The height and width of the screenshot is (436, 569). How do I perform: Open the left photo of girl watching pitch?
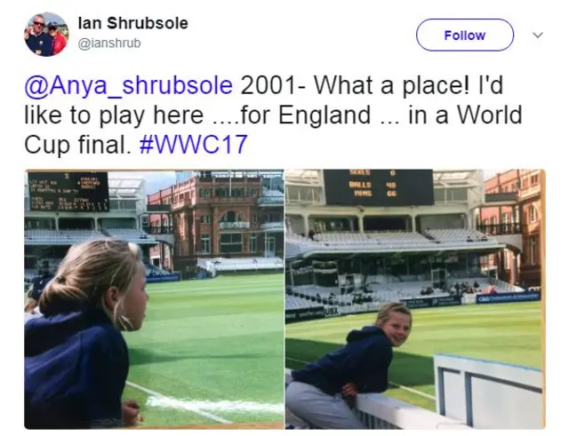click(x=154, y=299)
